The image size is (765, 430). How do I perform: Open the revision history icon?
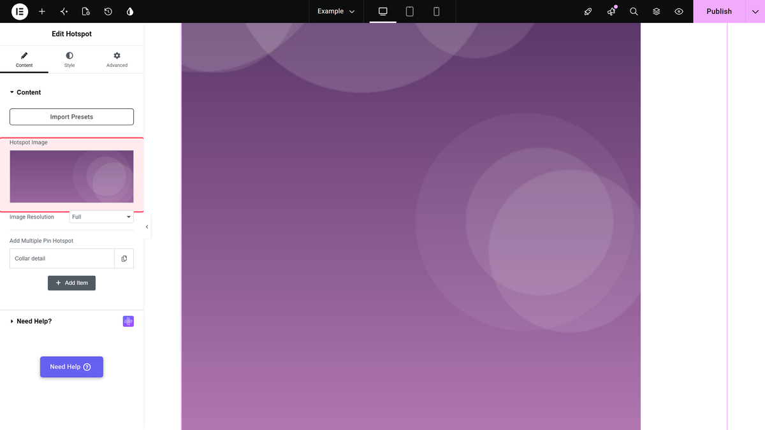coord(108,11)
